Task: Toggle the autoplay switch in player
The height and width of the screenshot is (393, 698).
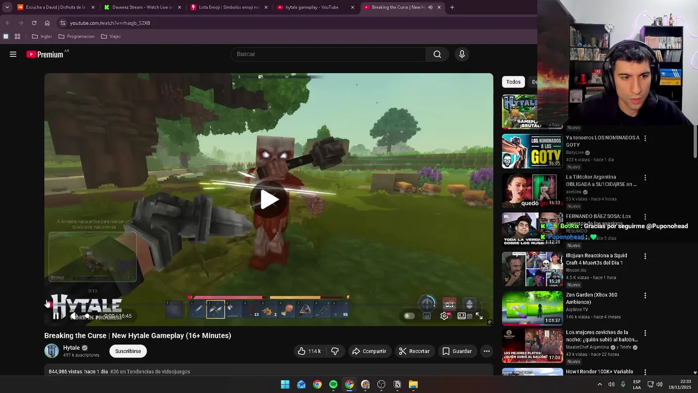Action: [409, 316]
